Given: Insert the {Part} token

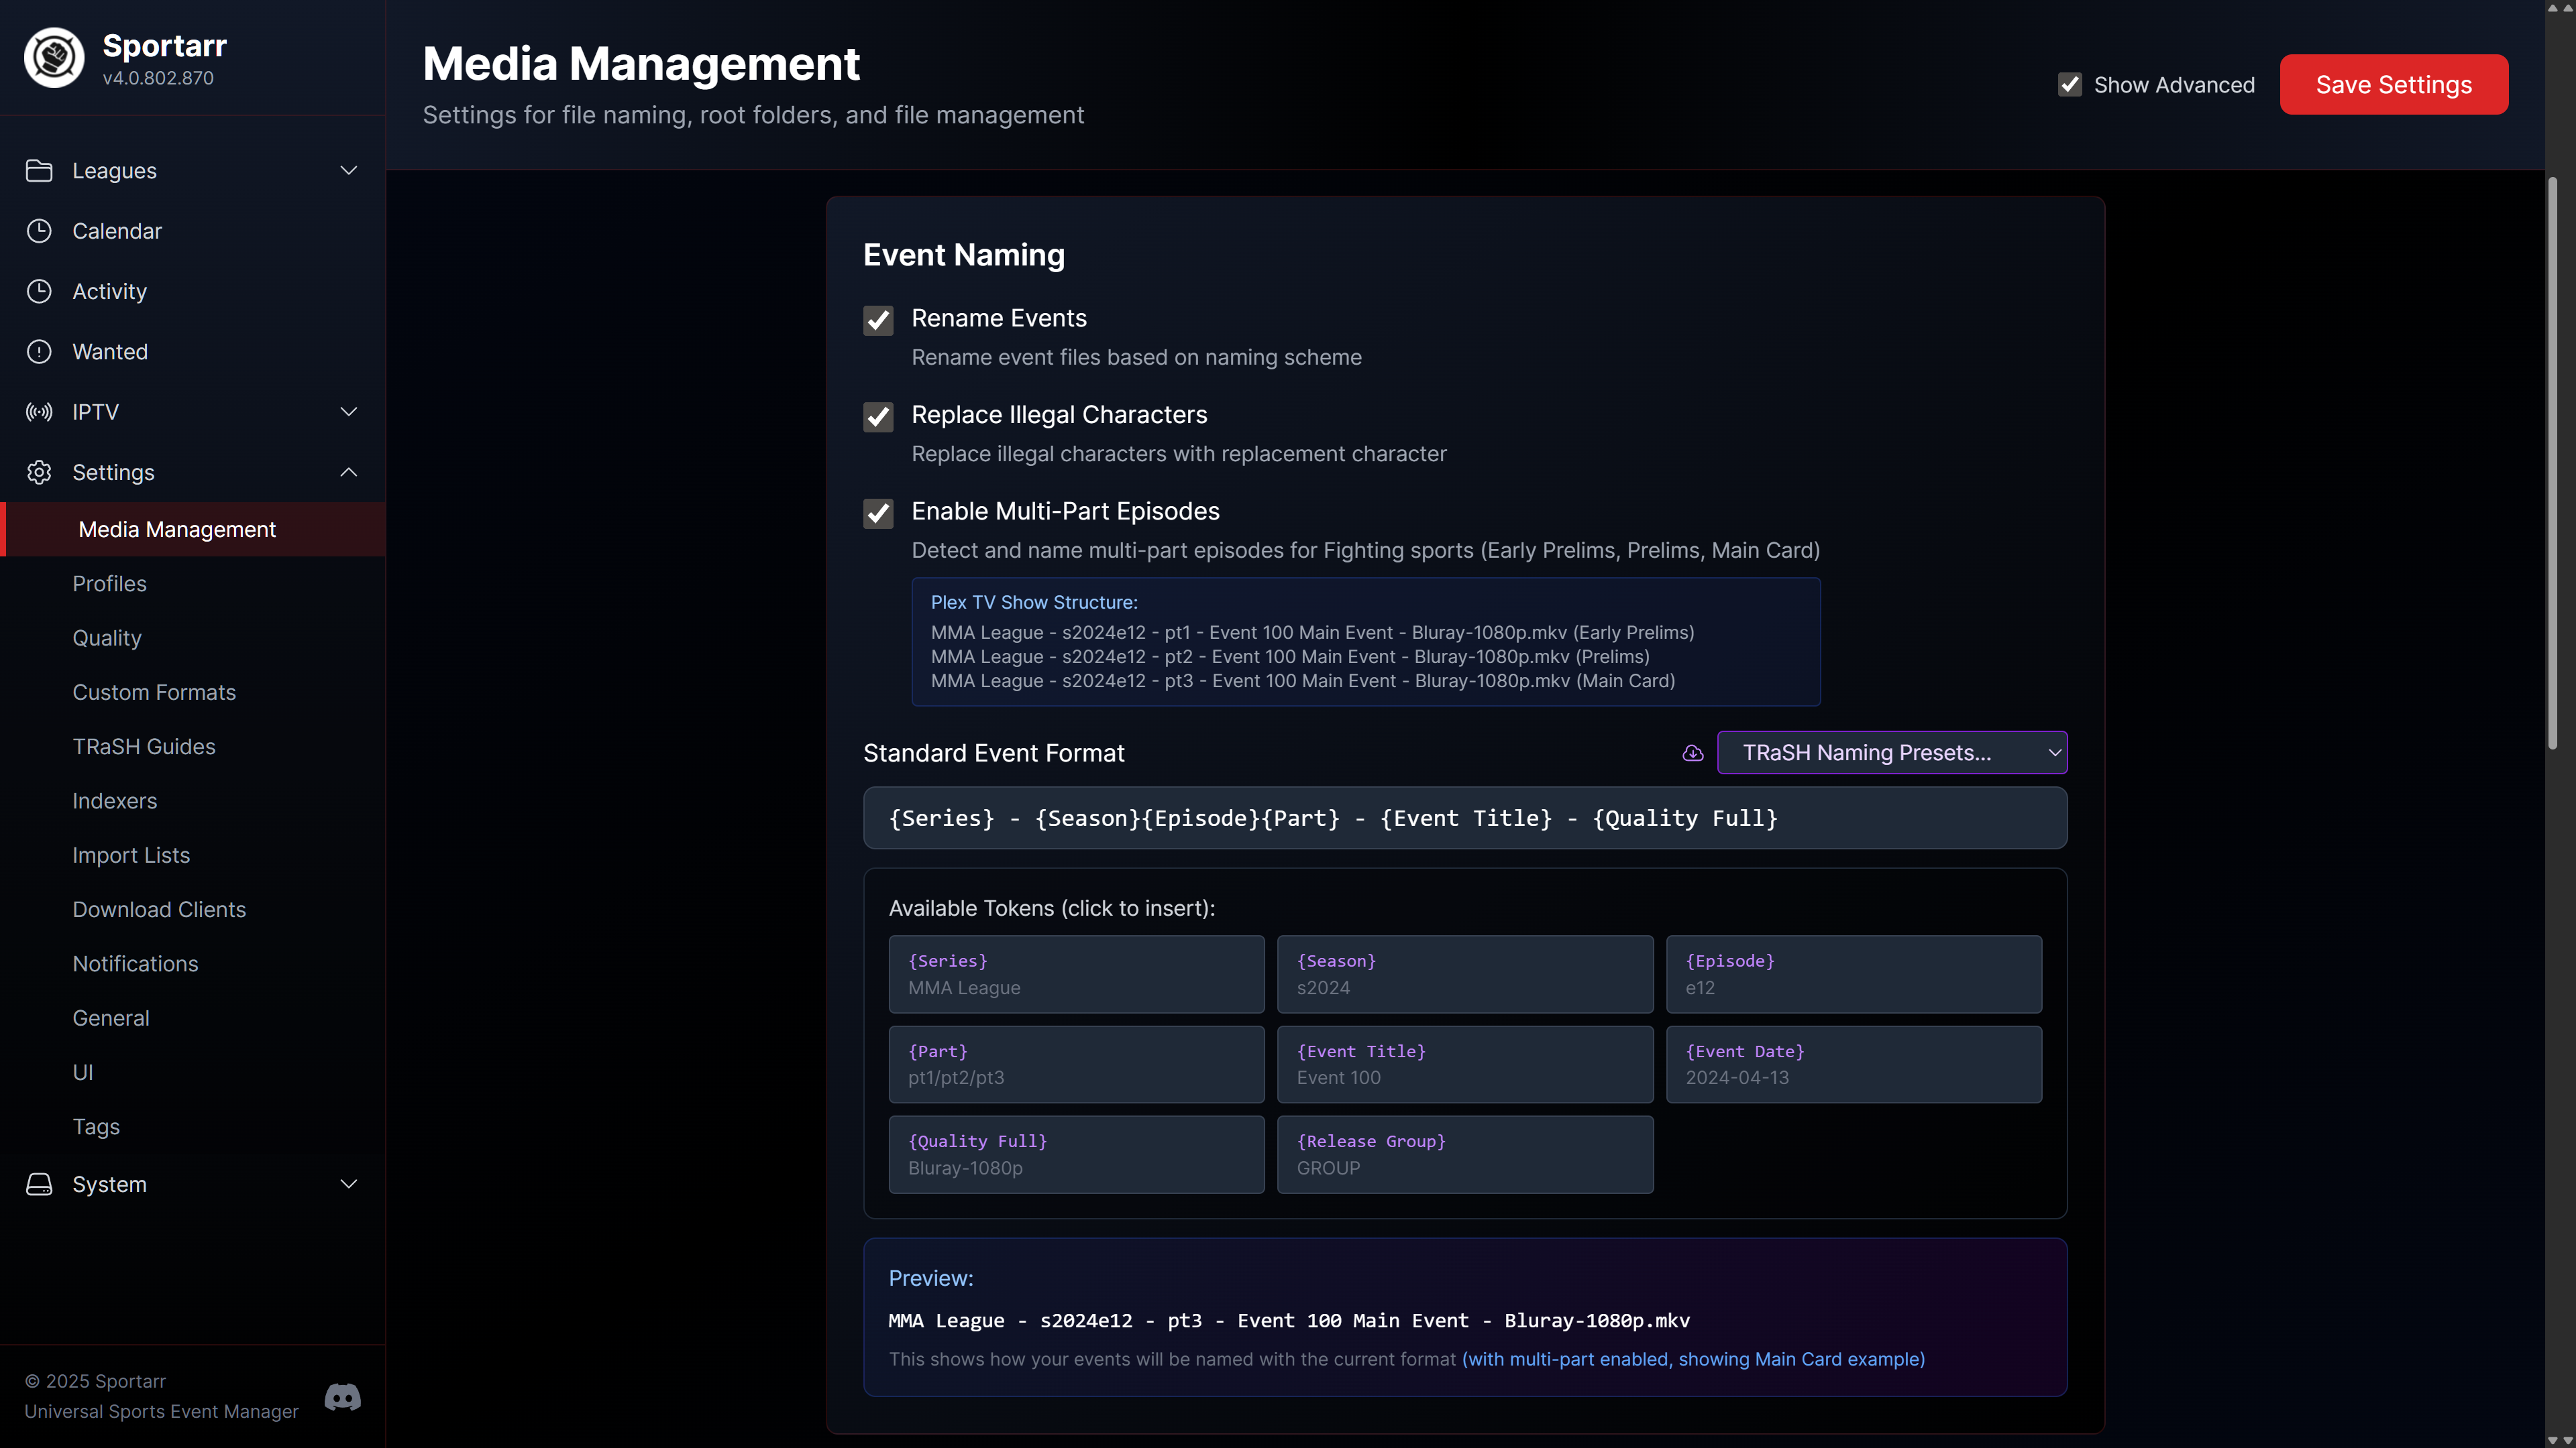Looking at the screenshot, I should point(1076,1065).
